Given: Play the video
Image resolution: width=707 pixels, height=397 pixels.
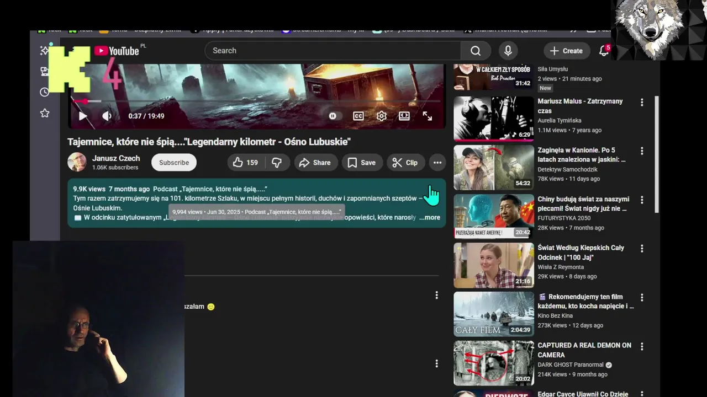Looking at the screenshot, I should click(x=82, y=116).
